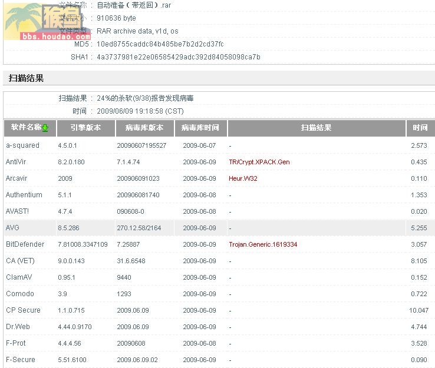Sort by 引擎版本 column header

85,128
